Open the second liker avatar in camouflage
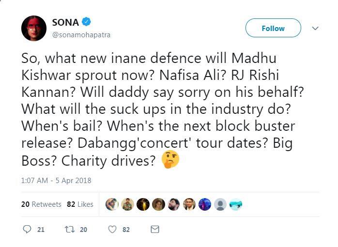 coord(127,204)
